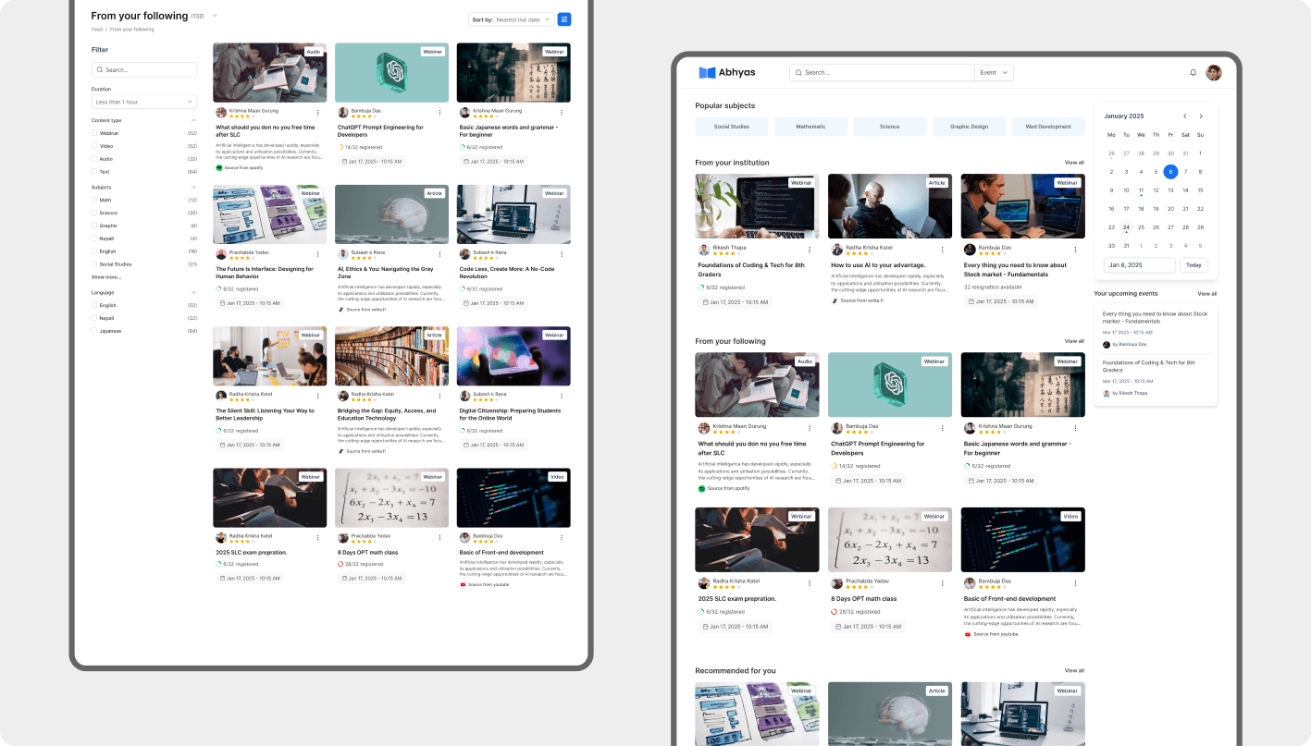This screenshot has width=1311, height=746.
Task: Click the 'Jan 6, 2025' date input field
Action: coord(1139,265)
